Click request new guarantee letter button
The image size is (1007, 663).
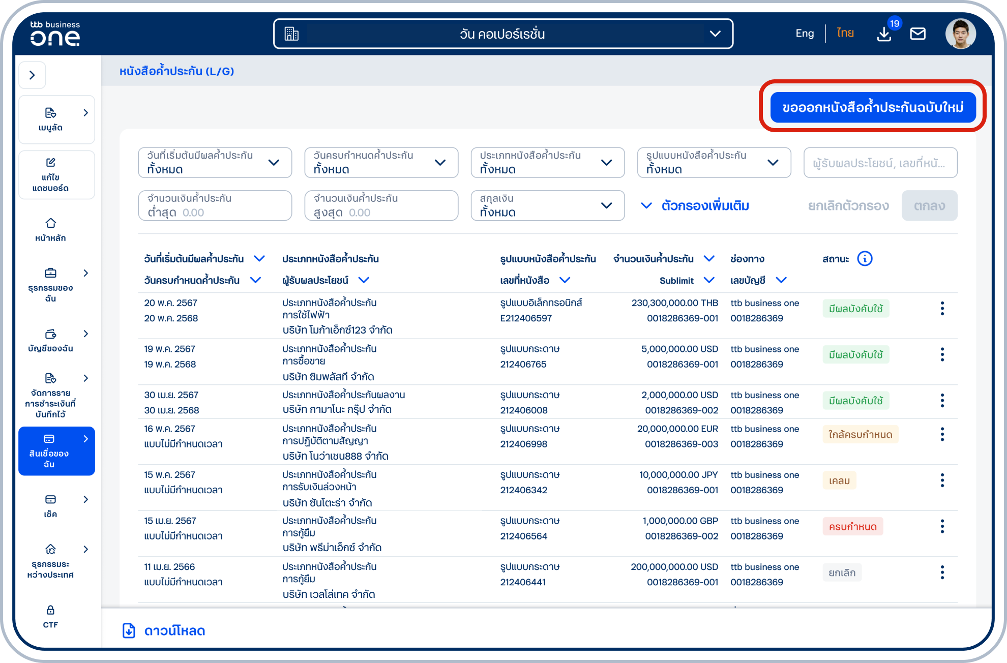pos(873,107)
